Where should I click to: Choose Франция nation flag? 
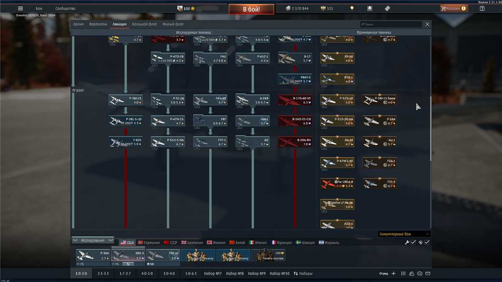pos(282,242)
